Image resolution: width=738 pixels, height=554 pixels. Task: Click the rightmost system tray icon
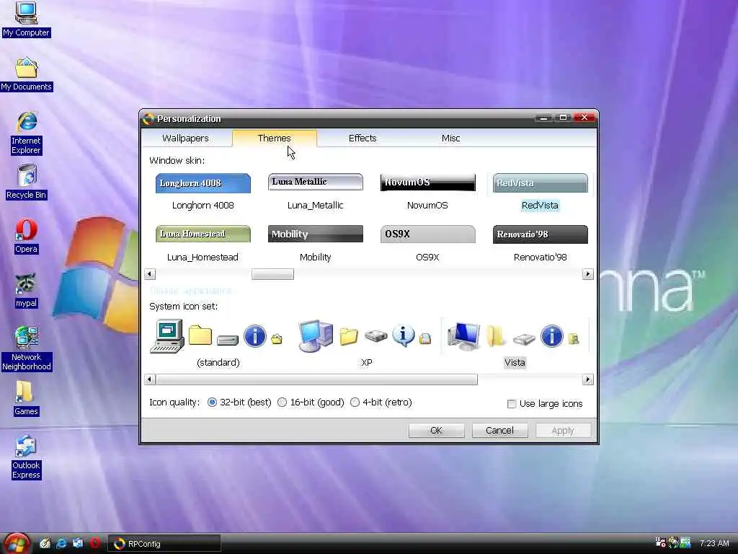[x=685, y=542]
